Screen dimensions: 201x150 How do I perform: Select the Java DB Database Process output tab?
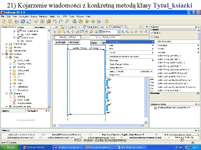point(67,134)
